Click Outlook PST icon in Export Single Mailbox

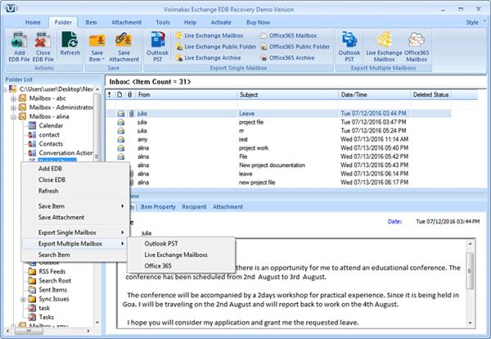[x=158, y=43]
